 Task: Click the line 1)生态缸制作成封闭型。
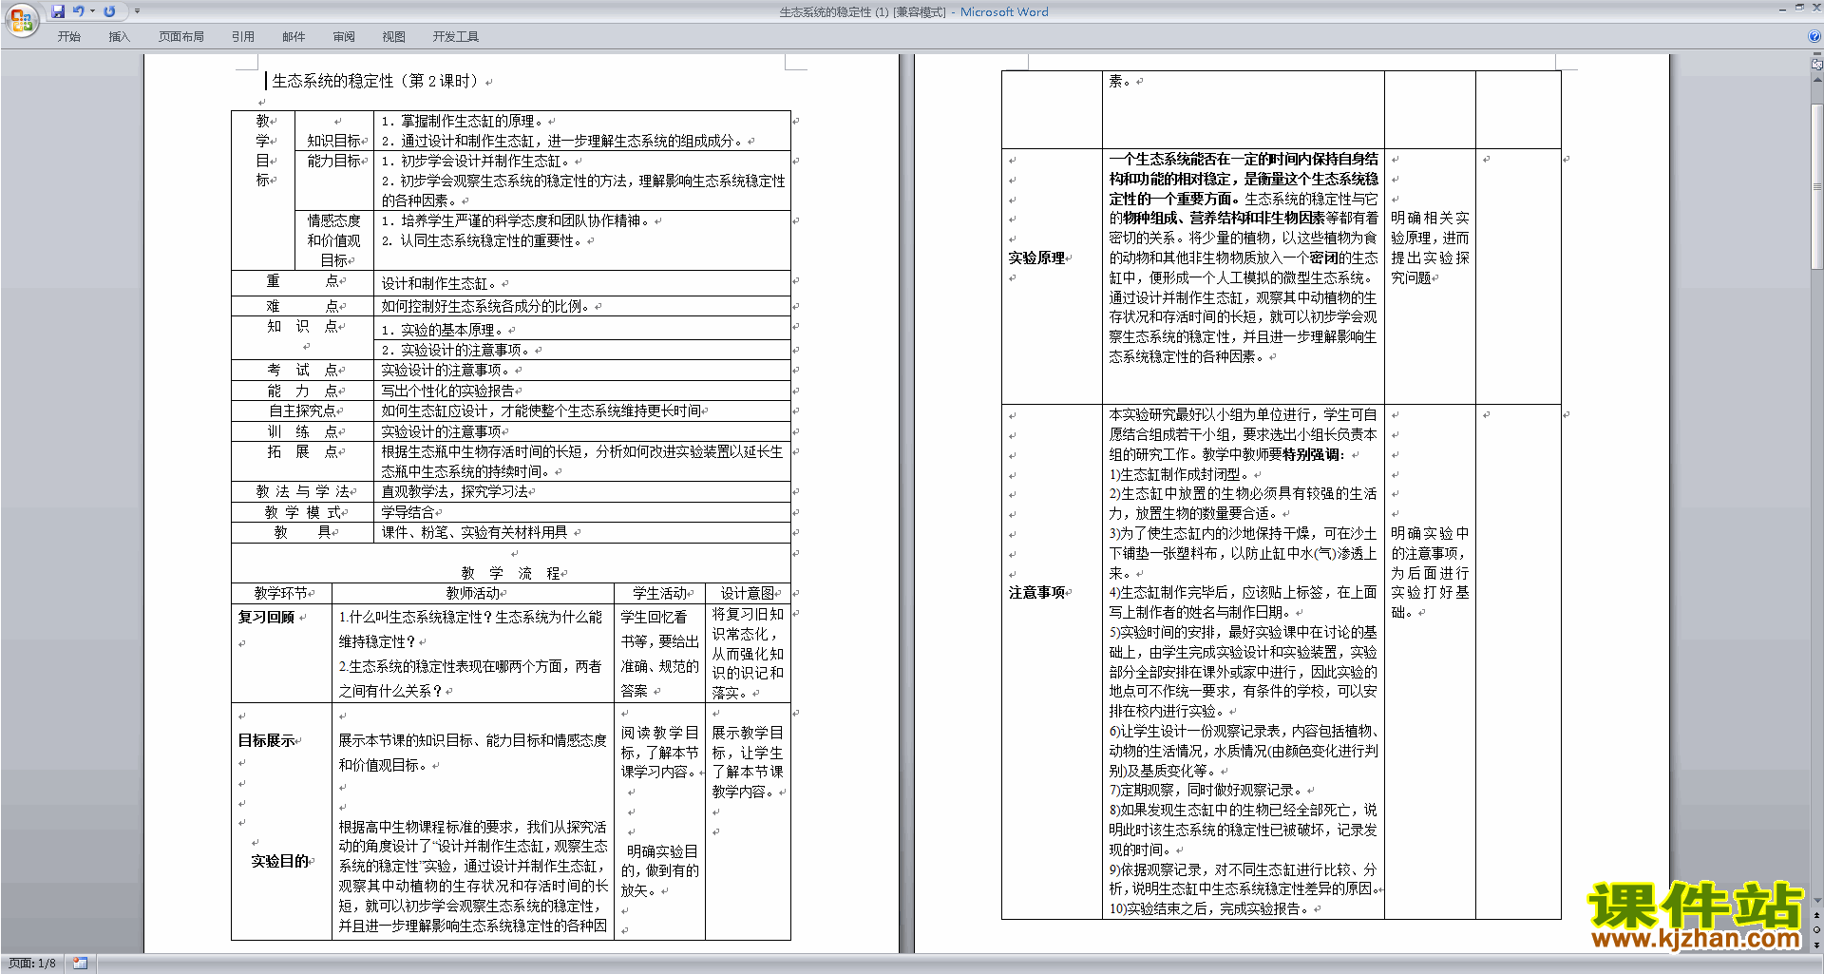pyautogui.click(x=1180, y=474)
